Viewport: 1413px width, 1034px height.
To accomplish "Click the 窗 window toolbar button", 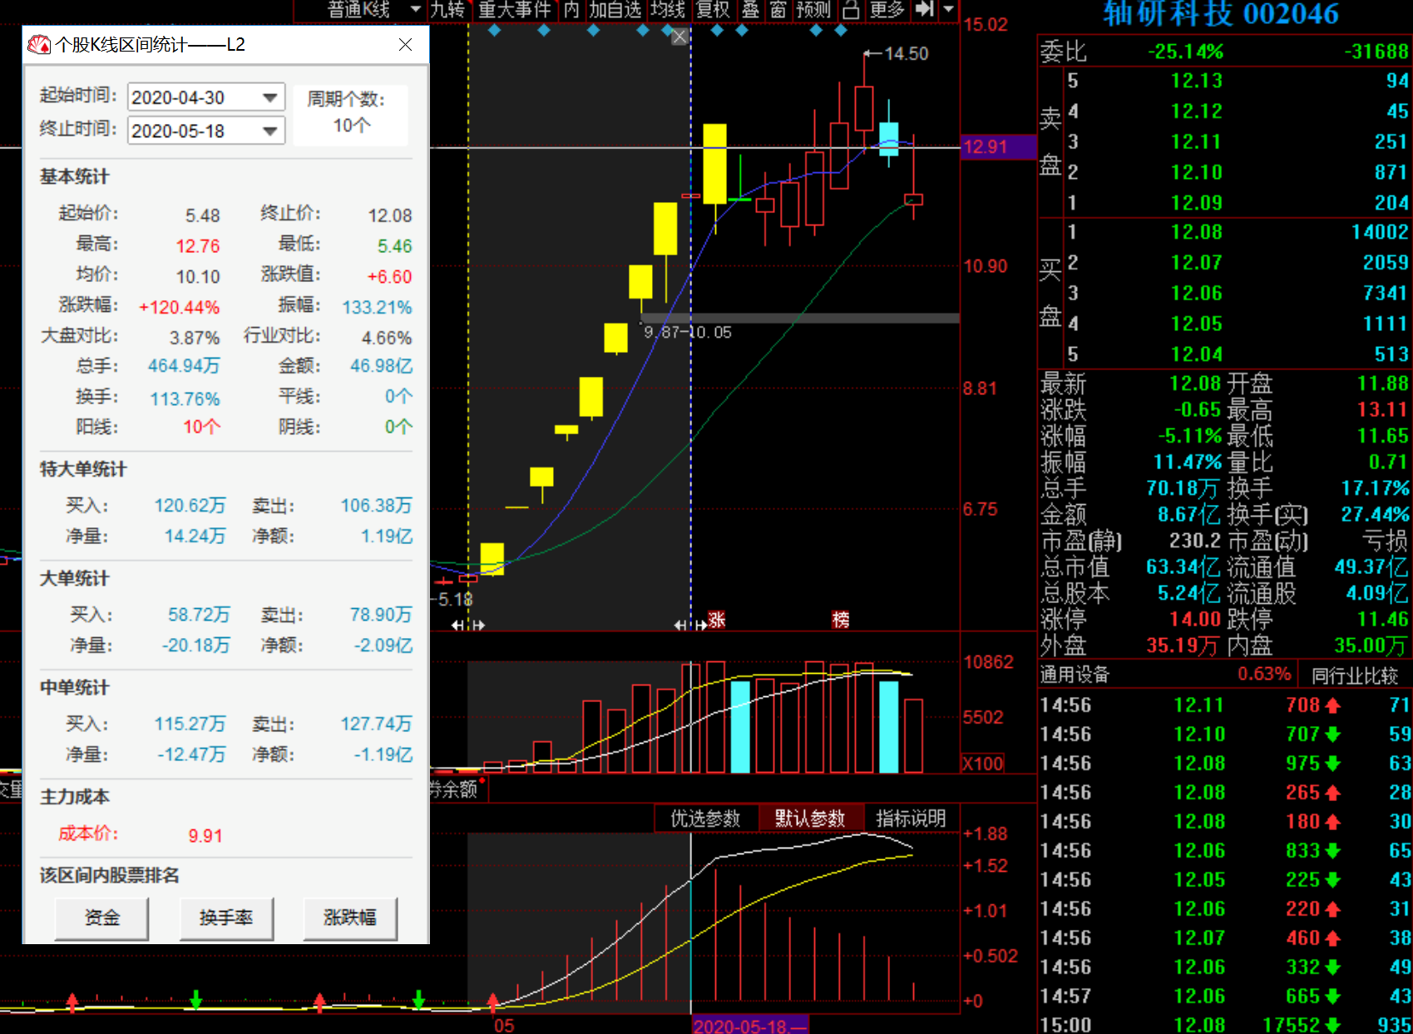I will point(778,10).
